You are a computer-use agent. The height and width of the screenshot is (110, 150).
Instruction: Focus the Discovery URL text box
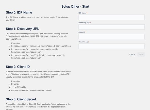(x=111, y=27)
